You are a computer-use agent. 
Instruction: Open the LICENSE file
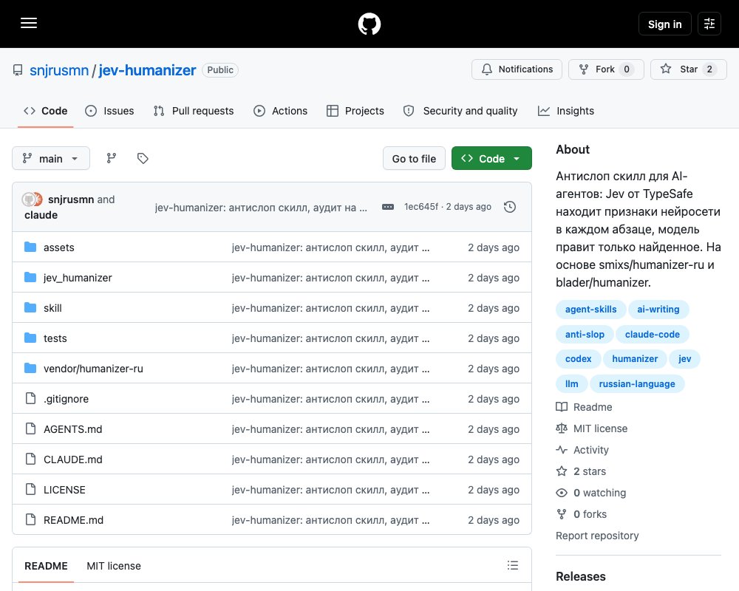64,490
